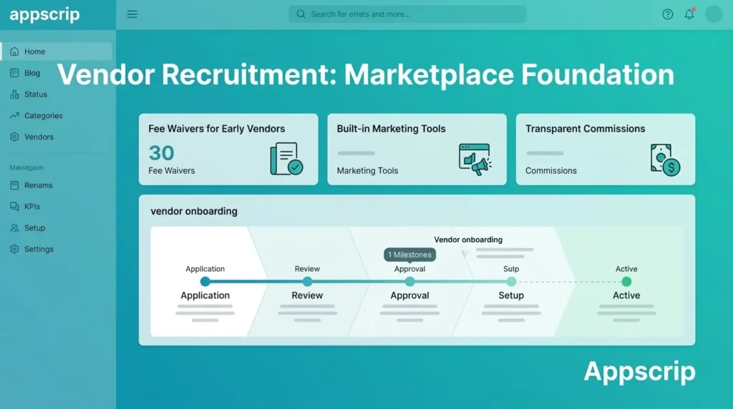Click the 'vendor onboarding' panel heading

pos(194,212)
